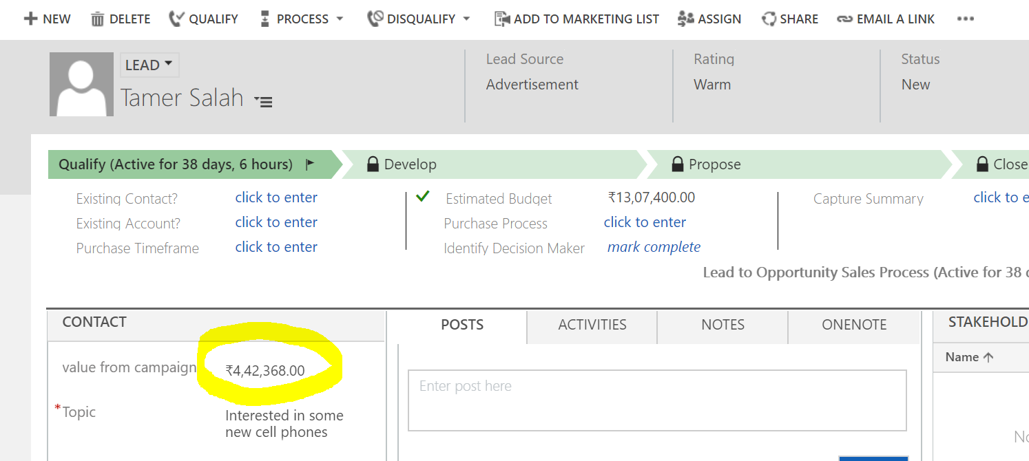The width and height of the screenshot is (1029, 461).
Task: Click the Assign people icon
Action: [685, 19]
